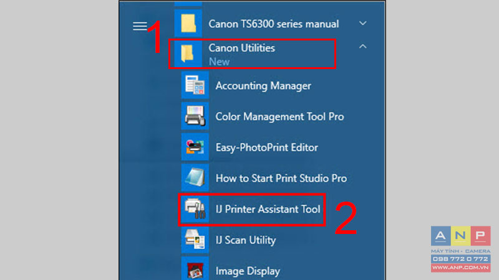Click the How to Start Print Studio Pro icon

(195, 177)
